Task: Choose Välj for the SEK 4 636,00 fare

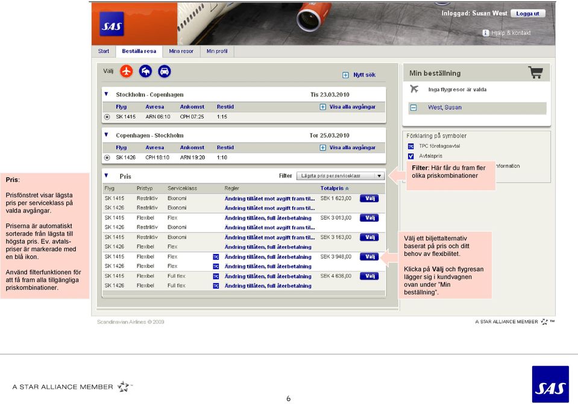Action: click(369, 276)
